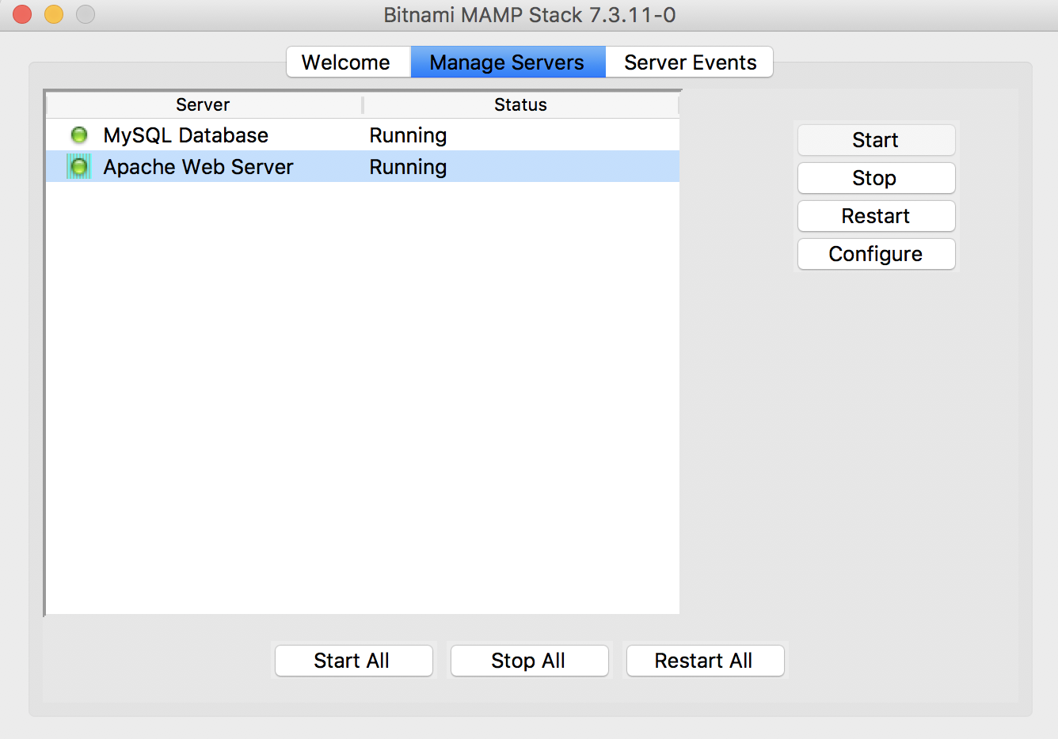Click the Running status for MySQL Database
This screenshot has height=739, width=1058.
click(x=408, y=135)
